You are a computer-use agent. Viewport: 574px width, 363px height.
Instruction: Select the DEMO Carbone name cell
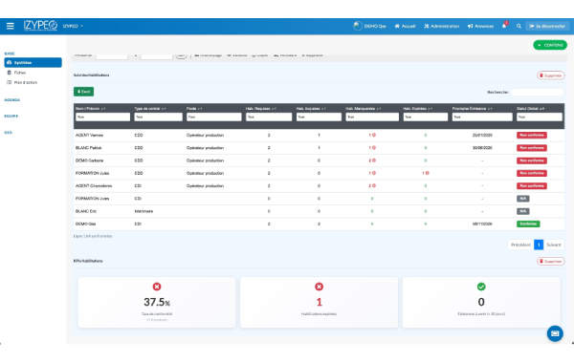pyautogui.click(x=89, y=160)
